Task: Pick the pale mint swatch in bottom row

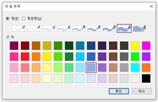Action: pos(69,78)
